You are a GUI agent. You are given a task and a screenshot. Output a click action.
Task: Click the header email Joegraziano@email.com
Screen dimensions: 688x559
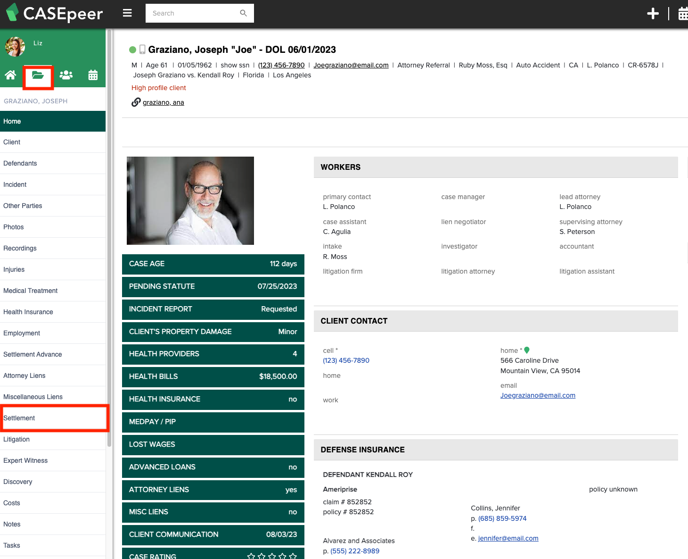(x=351, y=65)
